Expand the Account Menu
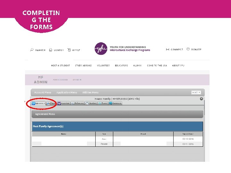 (x=43, y=92)
